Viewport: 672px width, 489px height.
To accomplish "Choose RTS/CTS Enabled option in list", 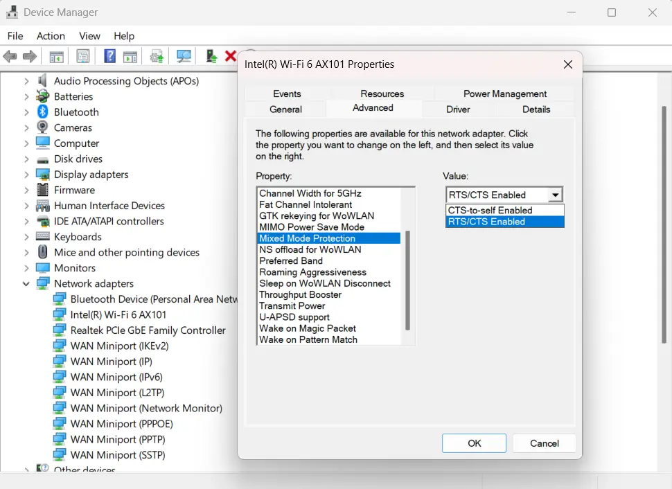I will click(505, 222).
